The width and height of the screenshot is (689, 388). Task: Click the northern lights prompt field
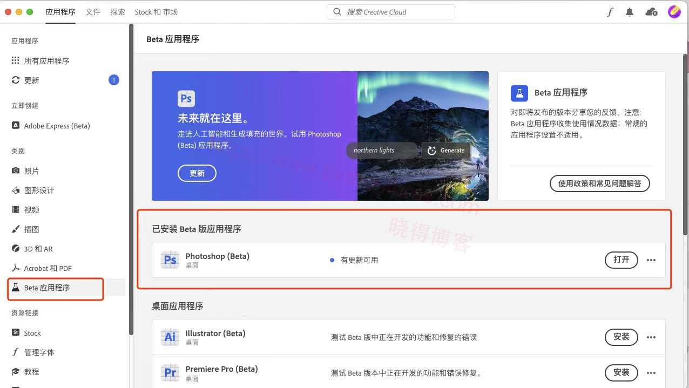(382, 151)
